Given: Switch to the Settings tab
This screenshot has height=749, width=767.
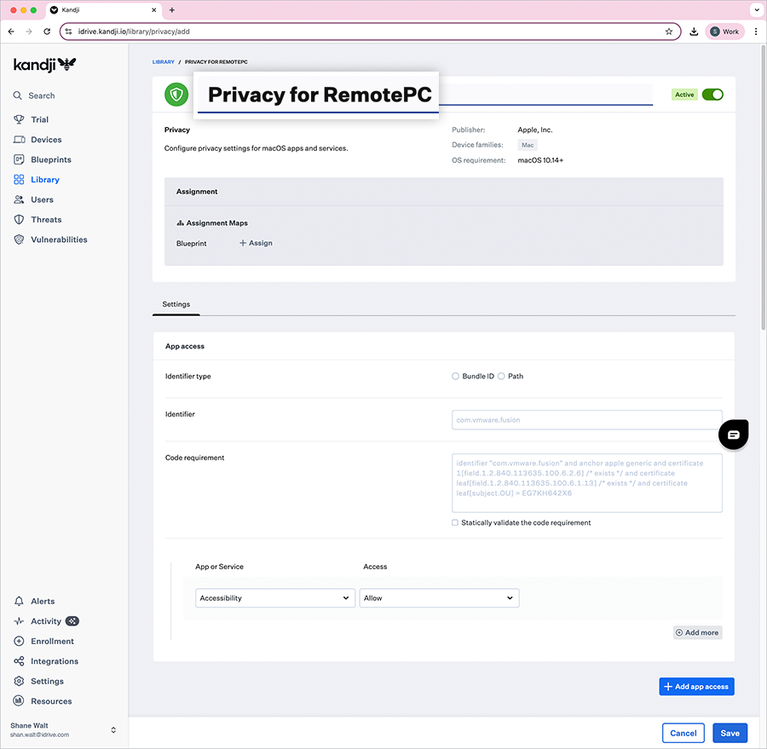Looking at the screenshot, I should (x=176, y=304).
